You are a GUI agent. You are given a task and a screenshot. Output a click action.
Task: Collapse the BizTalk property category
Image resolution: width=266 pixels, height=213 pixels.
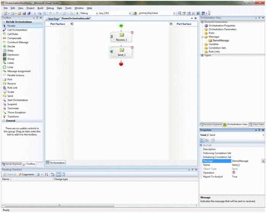(201, 146)
